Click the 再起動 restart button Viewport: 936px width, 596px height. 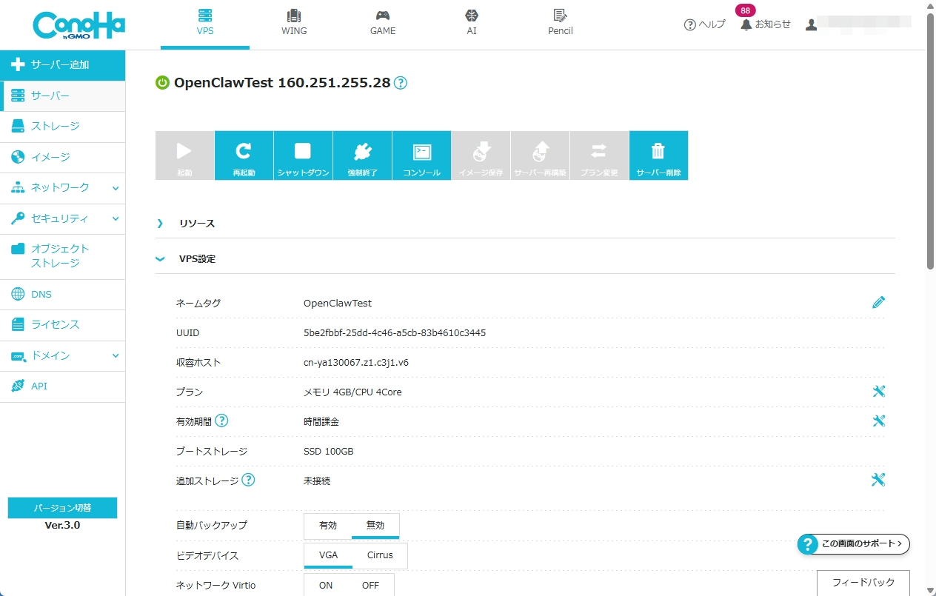click(244, 155)
